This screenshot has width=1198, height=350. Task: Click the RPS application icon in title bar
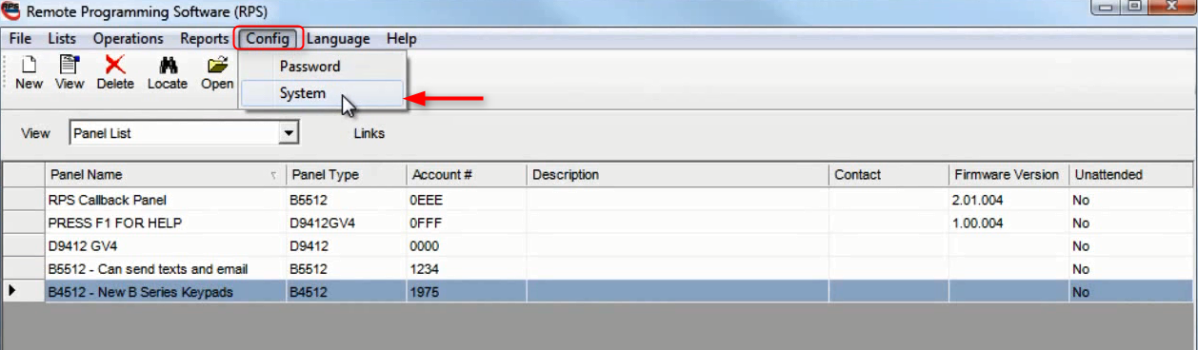10,11
